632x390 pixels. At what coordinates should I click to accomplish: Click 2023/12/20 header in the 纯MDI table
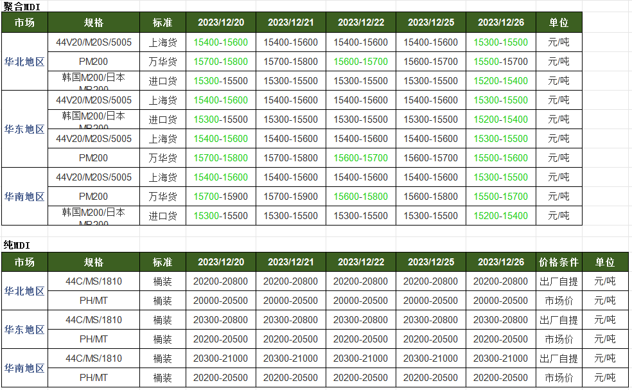point(221,262)
